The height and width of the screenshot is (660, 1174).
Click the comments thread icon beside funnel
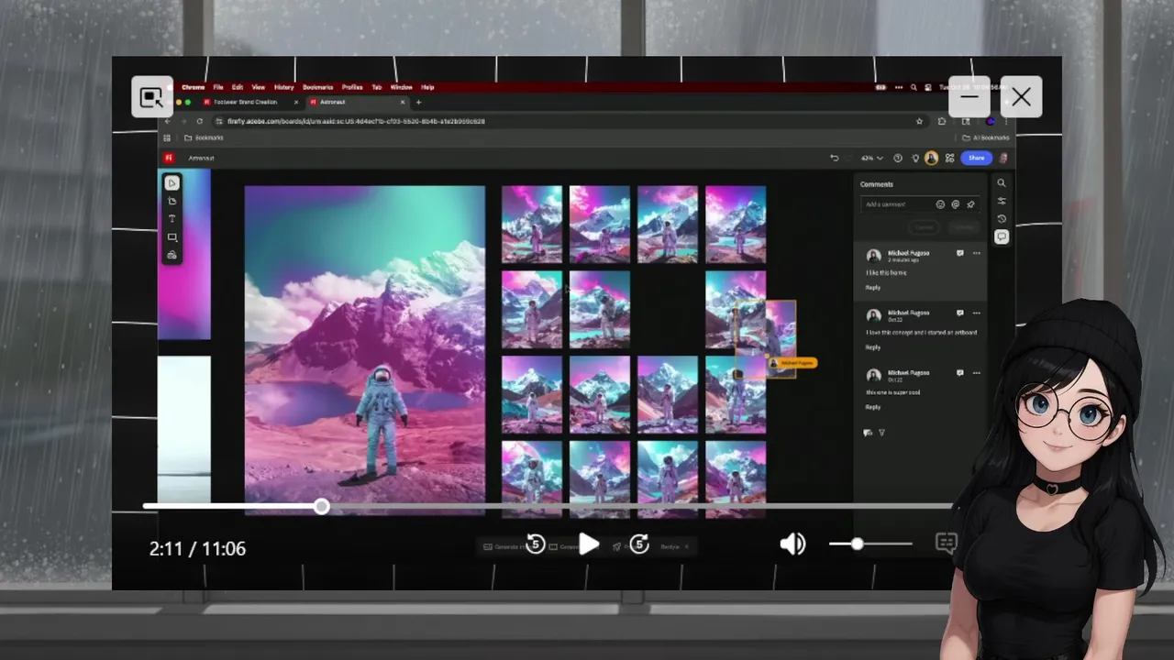point(868,433)
